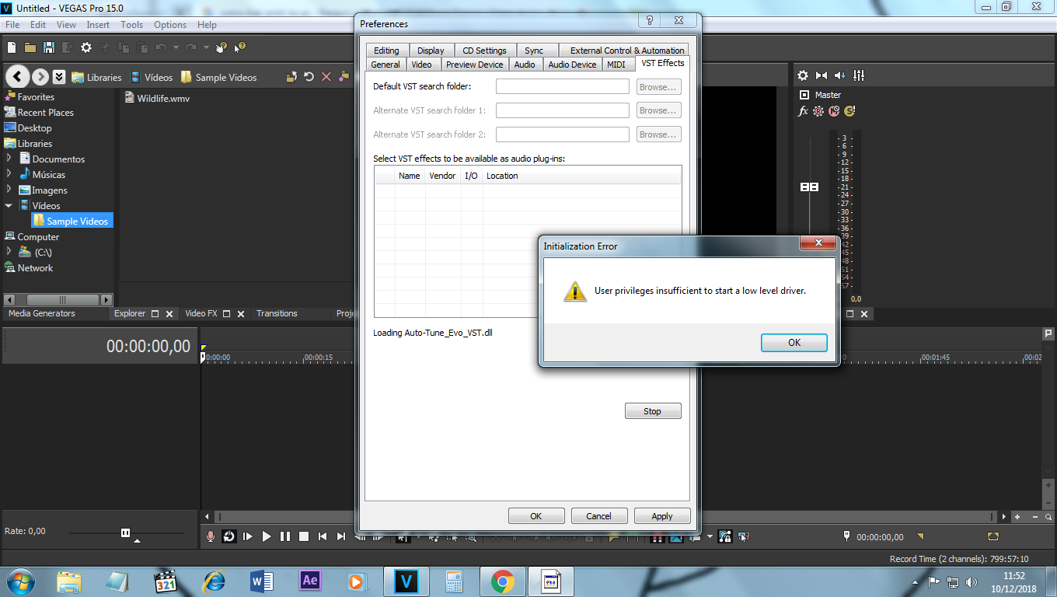Open the Redo history dropdown arrow

pos(206,47)
